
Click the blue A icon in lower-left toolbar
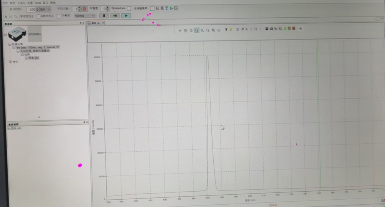(x=6, y=17)
